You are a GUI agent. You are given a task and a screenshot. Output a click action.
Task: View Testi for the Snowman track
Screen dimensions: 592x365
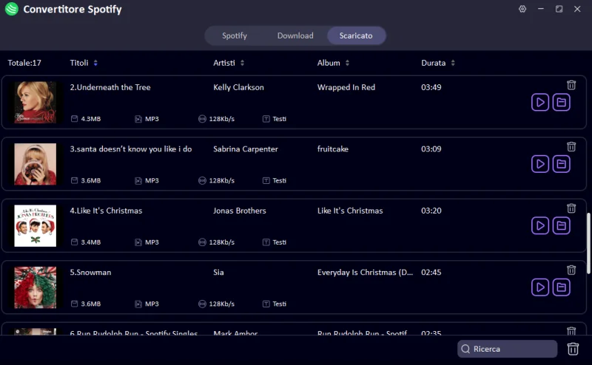[x=275, y=304]
